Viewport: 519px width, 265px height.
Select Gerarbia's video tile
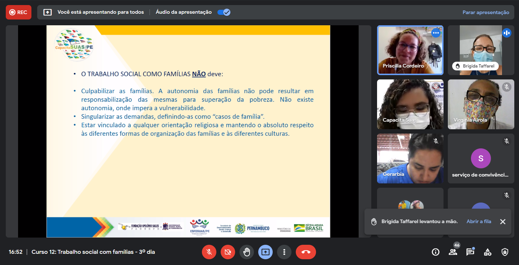[410, 158]
